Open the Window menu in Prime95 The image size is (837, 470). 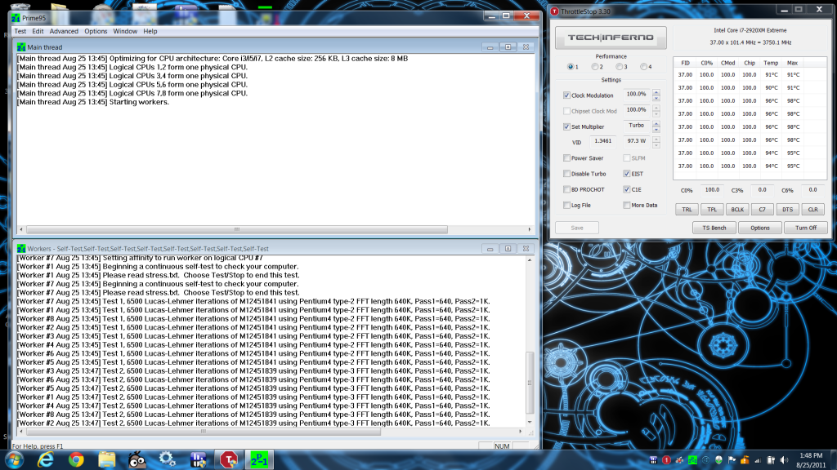click(x=125, y=32)
